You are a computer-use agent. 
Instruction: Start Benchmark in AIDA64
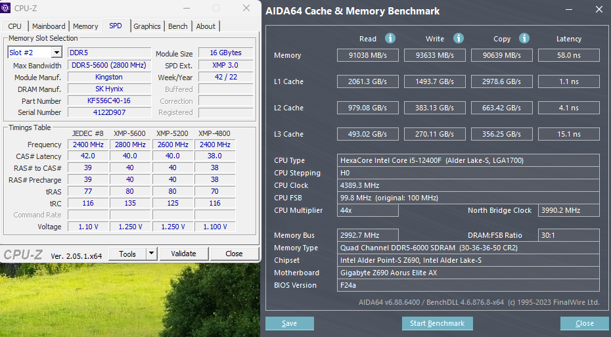(x=437, y=323)
